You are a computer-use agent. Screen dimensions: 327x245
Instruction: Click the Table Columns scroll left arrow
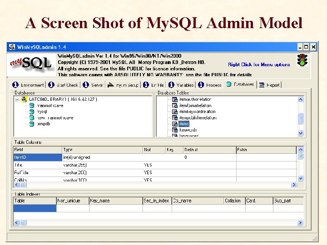coord(17,185)
